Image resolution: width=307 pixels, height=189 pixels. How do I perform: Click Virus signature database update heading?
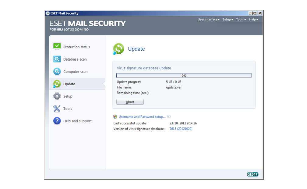point(144,68)
